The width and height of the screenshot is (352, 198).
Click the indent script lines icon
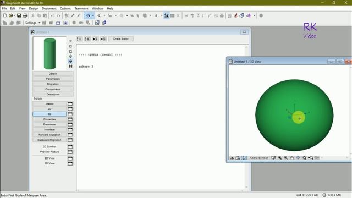(95, 39)
